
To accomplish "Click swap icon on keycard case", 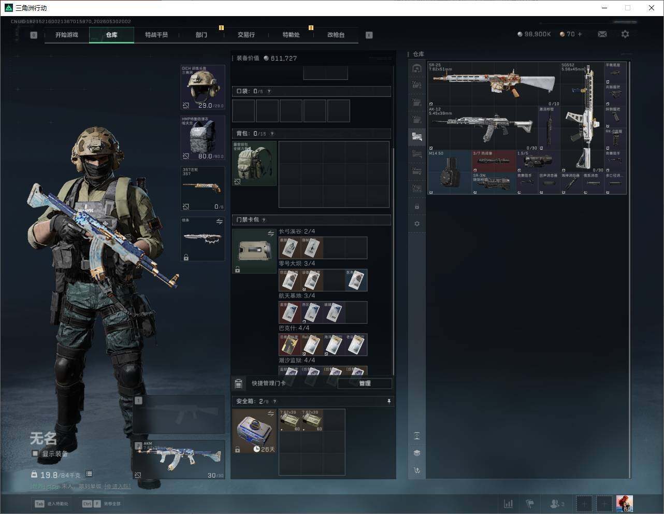I will [x=270, y=233].
